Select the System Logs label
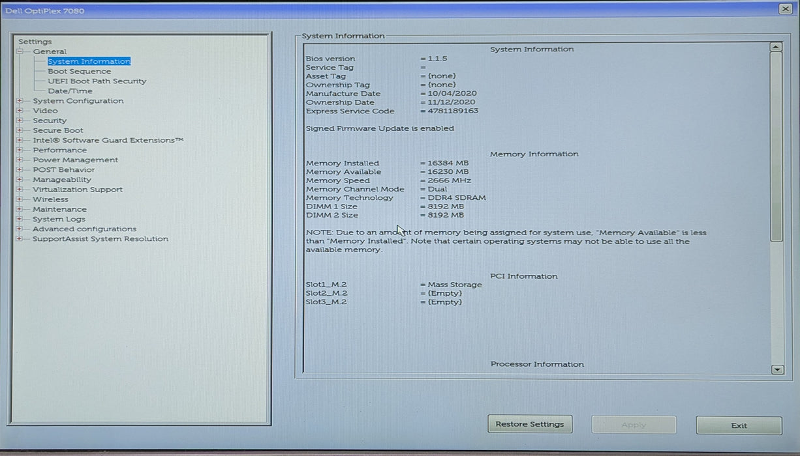 [x=59, y=219]
